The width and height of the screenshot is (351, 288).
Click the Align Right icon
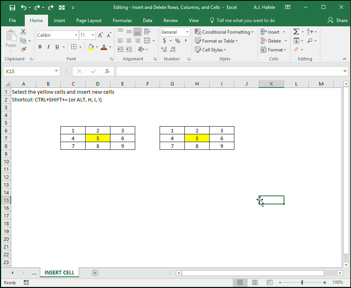click(138, 41)
